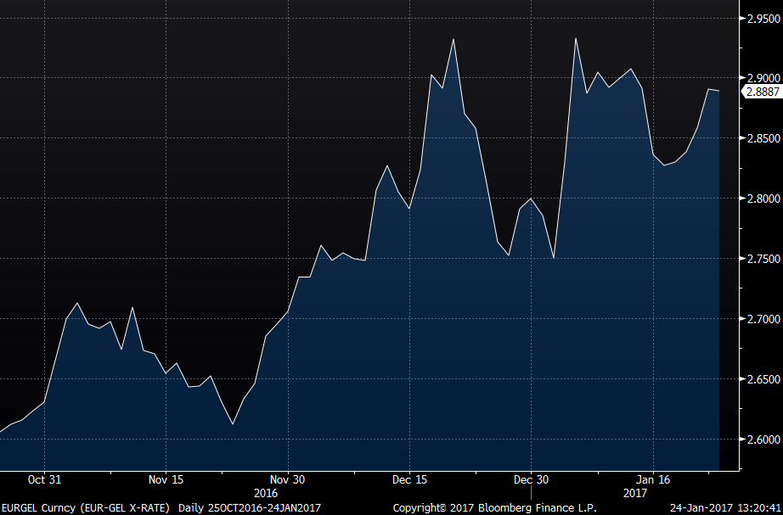Screen dimensions: 783x515
Task: Click the 2.7000 price axis label
Action: coord(762,319)
